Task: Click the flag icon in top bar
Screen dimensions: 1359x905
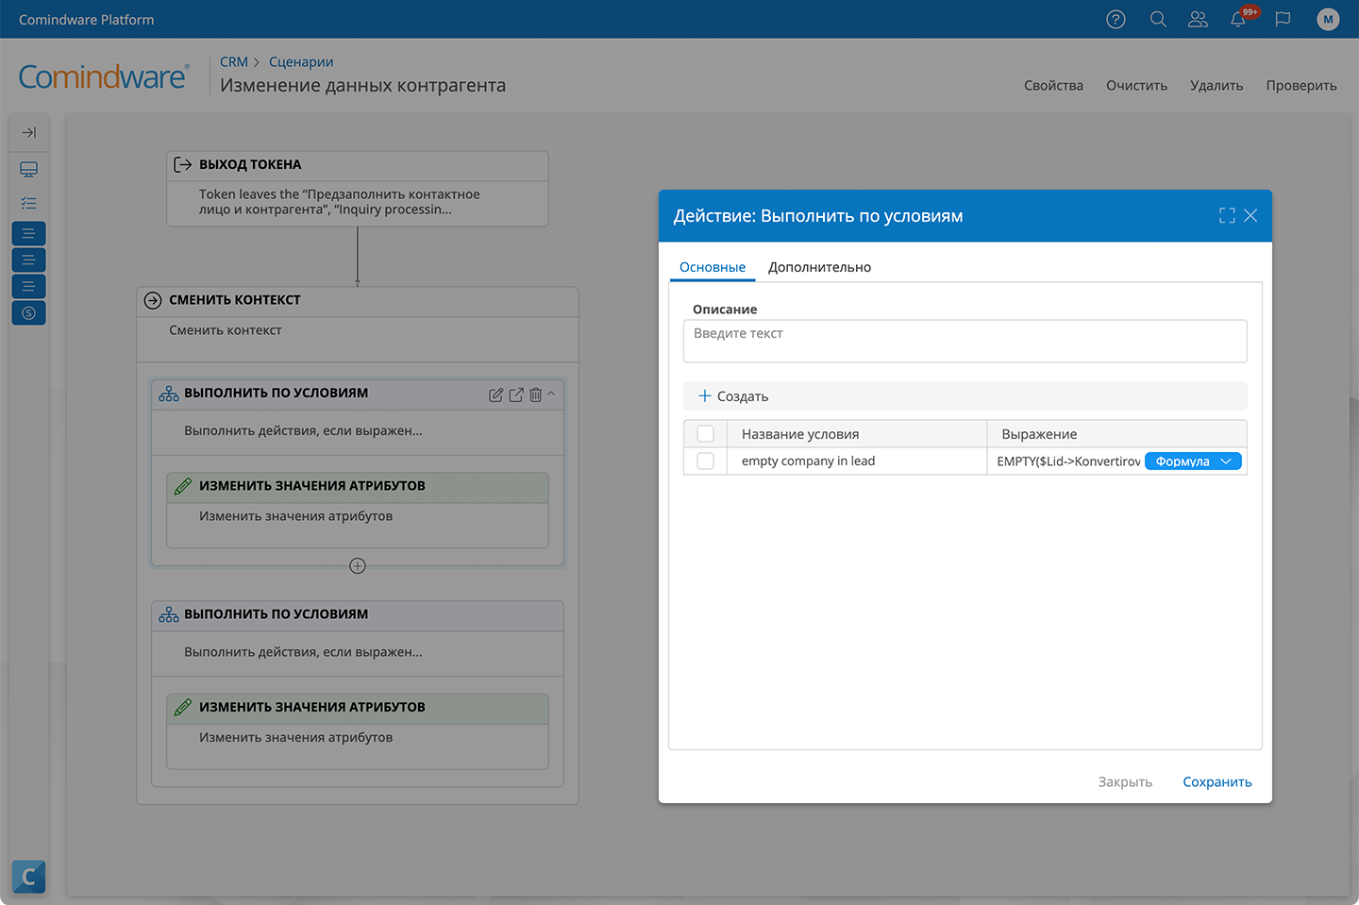Action: click(x=1283, y=19)
